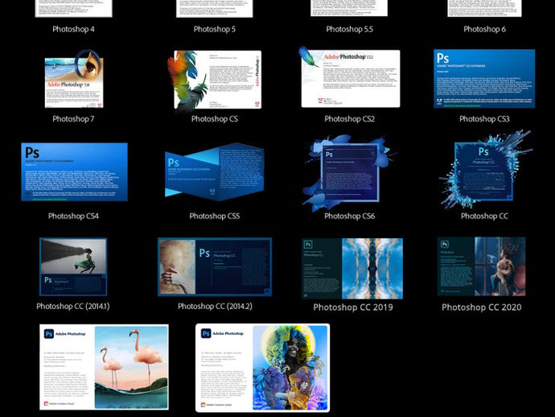Screen dimensions: 555x417
Task: Click the Ps icon on the flamingo splash
Action: click(49, 334)
